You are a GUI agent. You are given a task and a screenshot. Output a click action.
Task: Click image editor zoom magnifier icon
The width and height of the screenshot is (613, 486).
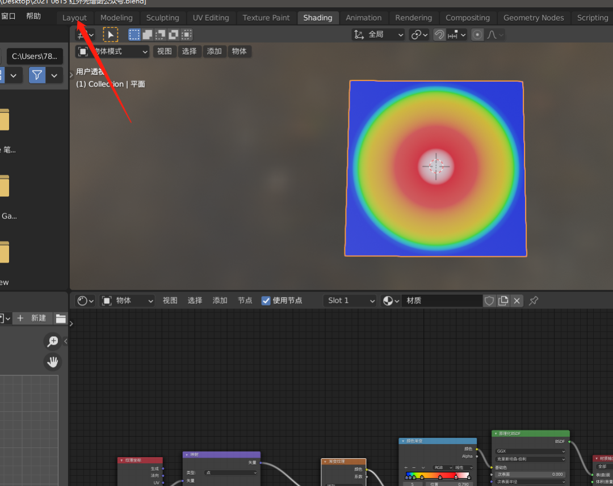tap(52, 341)
